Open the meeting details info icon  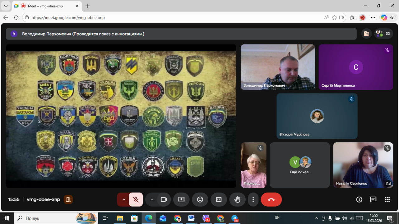coord(359,199)
